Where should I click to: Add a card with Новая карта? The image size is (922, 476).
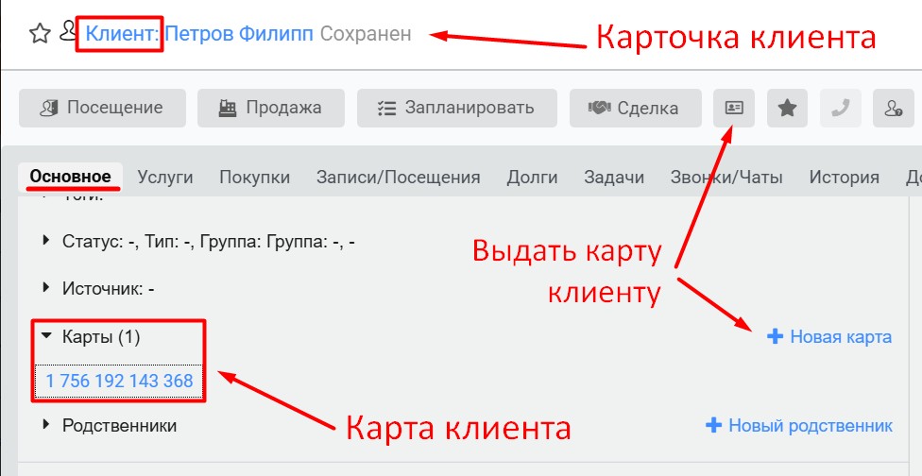(x=829, y=337)
